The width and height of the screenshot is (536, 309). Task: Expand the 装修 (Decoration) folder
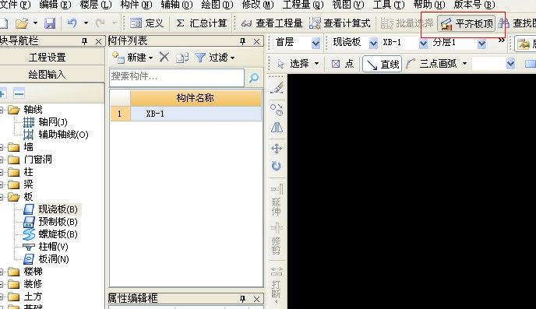tap(2, 284)
